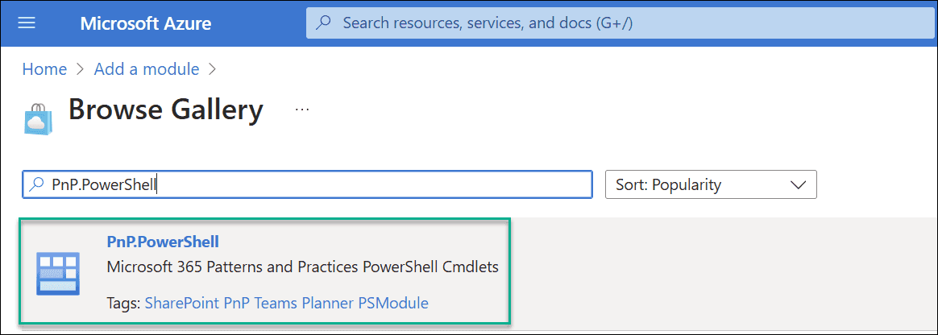Open the Sort: Popularity dropdown
This screenshot has height=335, width=938.
(711, 185)
